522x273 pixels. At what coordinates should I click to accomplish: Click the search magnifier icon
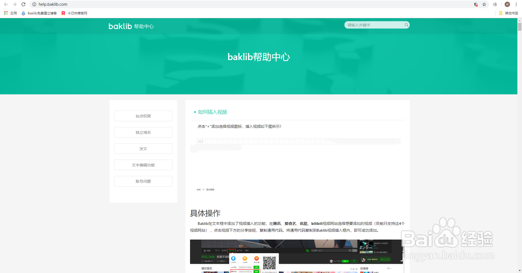point(406,25)
